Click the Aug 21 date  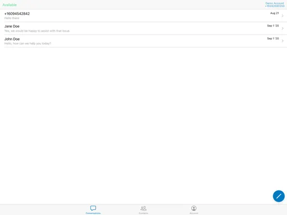pos(275,13)
